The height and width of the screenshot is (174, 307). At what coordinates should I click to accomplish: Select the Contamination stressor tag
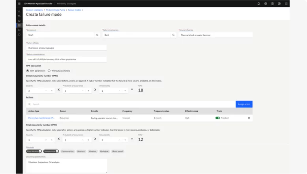[67, 151]
